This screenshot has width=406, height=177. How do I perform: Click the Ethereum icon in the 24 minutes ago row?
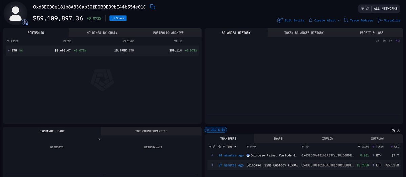(x=212, y=156)
